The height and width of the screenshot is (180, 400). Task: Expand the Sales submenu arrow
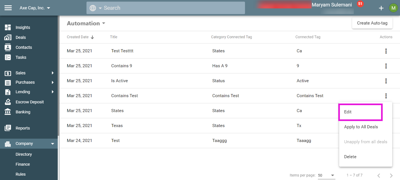(x=52, y=73)
